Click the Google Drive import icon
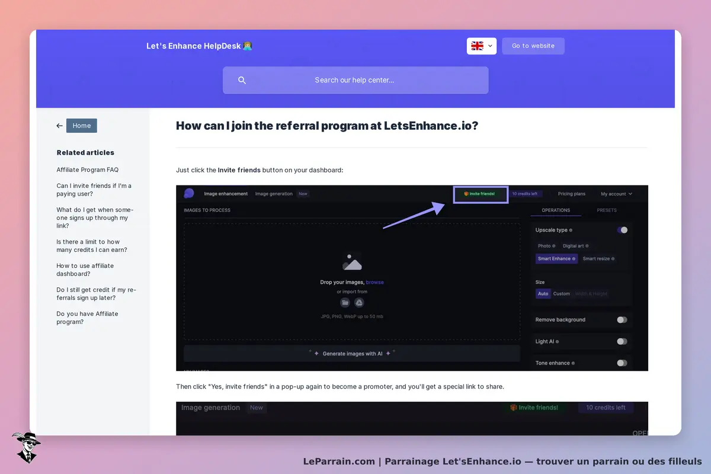This screenshot has width=711, height=474. (359, 302)
